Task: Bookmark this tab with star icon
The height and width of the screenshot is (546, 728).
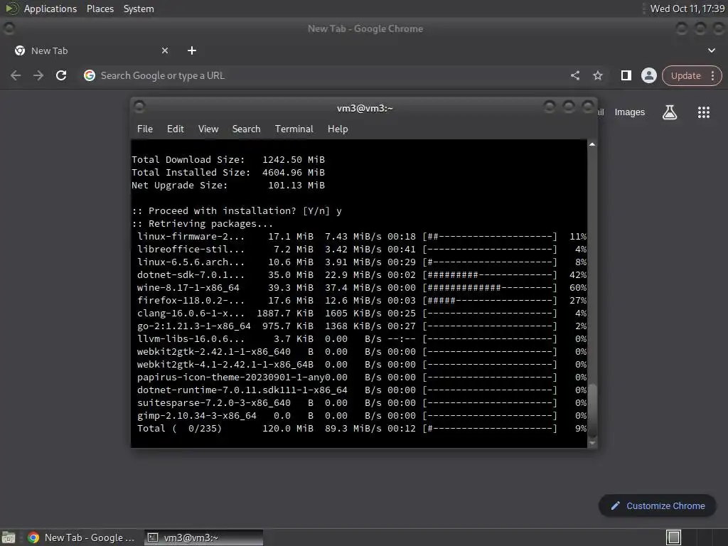Action: tap(597, 75)
